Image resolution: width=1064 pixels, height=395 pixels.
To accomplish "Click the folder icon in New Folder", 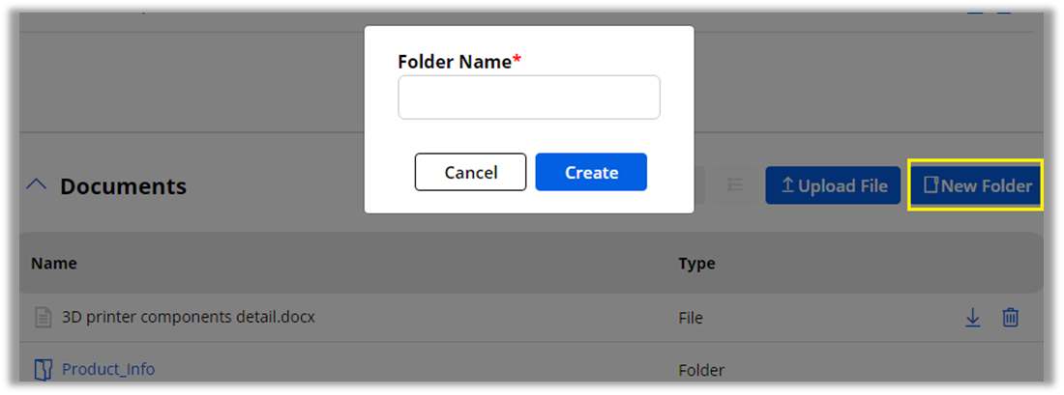I will pos(931,185).
